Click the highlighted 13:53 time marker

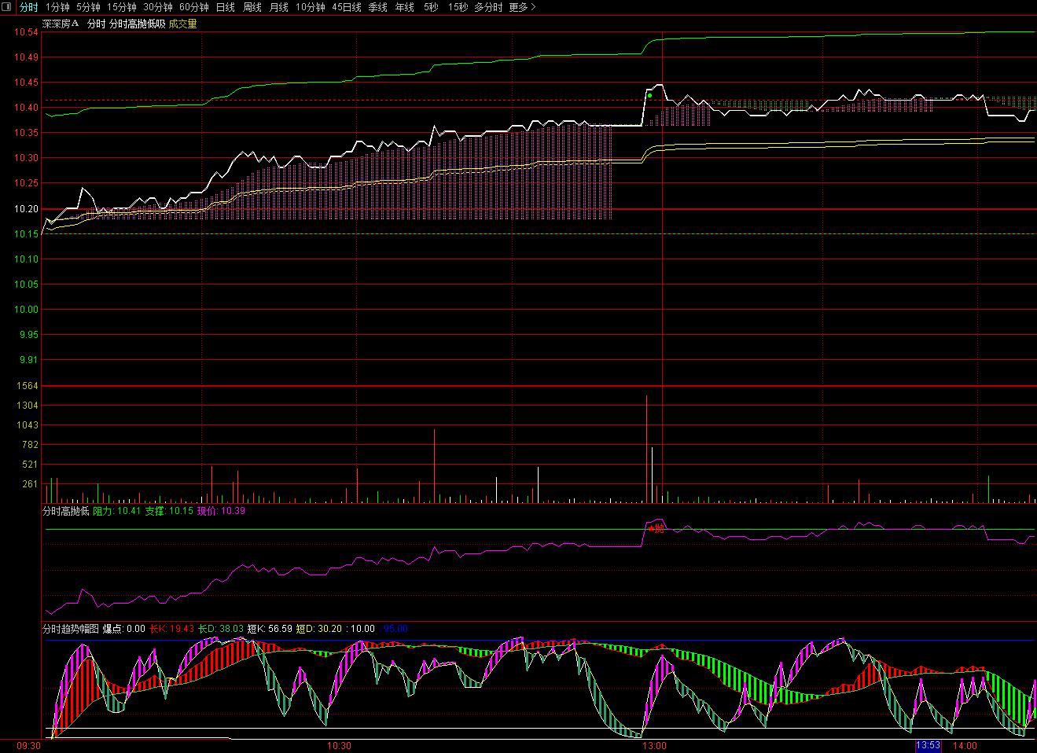coord(928,745)
